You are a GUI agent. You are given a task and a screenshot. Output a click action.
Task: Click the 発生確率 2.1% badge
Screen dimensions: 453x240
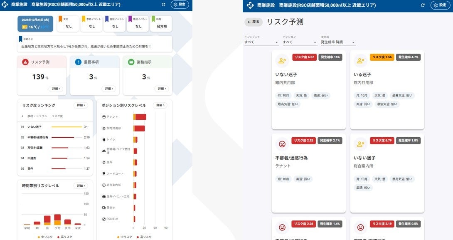click(x=330, y=141)
